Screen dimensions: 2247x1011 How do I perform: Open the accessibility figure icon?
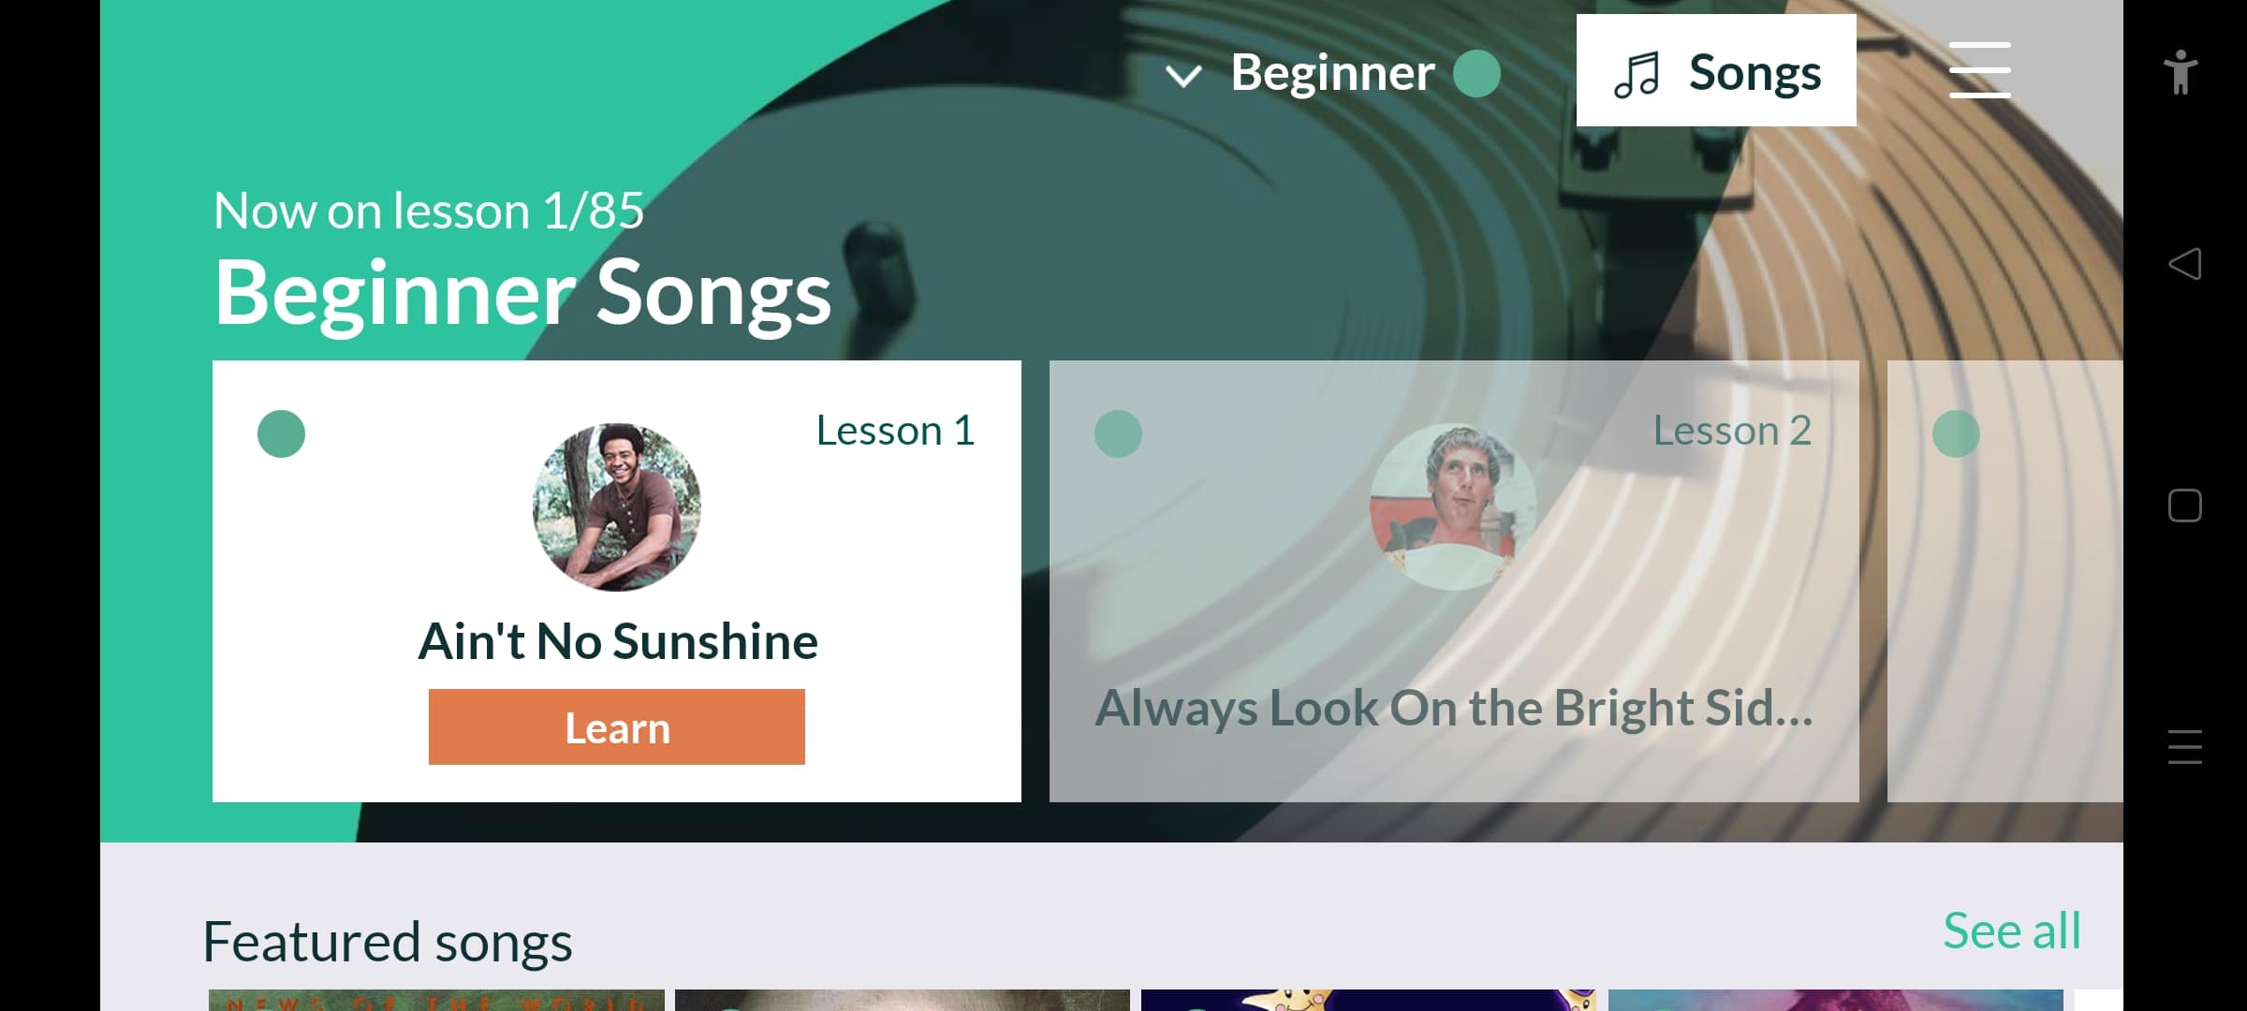[2181, 72]
